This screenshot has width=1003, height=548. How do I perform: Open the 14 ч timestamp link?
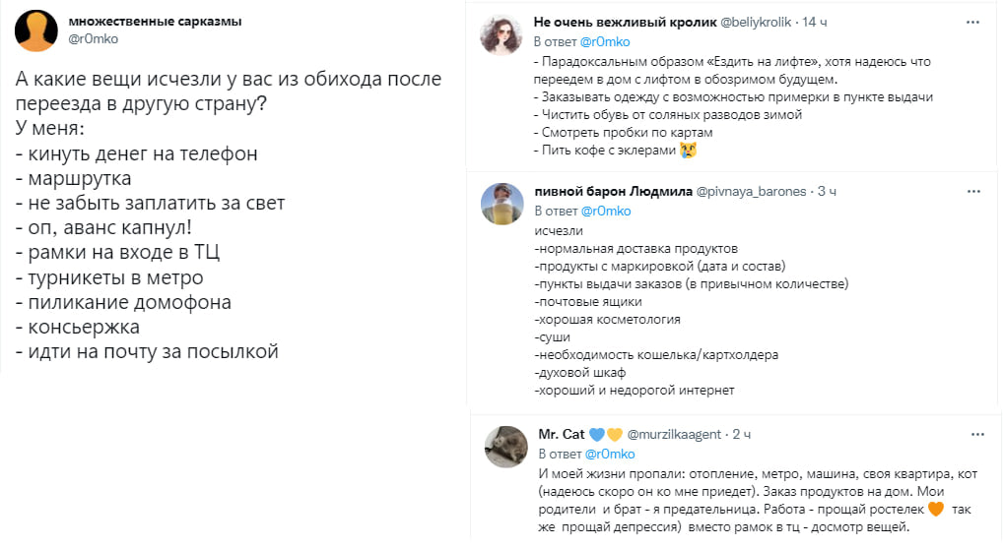coord(815,22)
